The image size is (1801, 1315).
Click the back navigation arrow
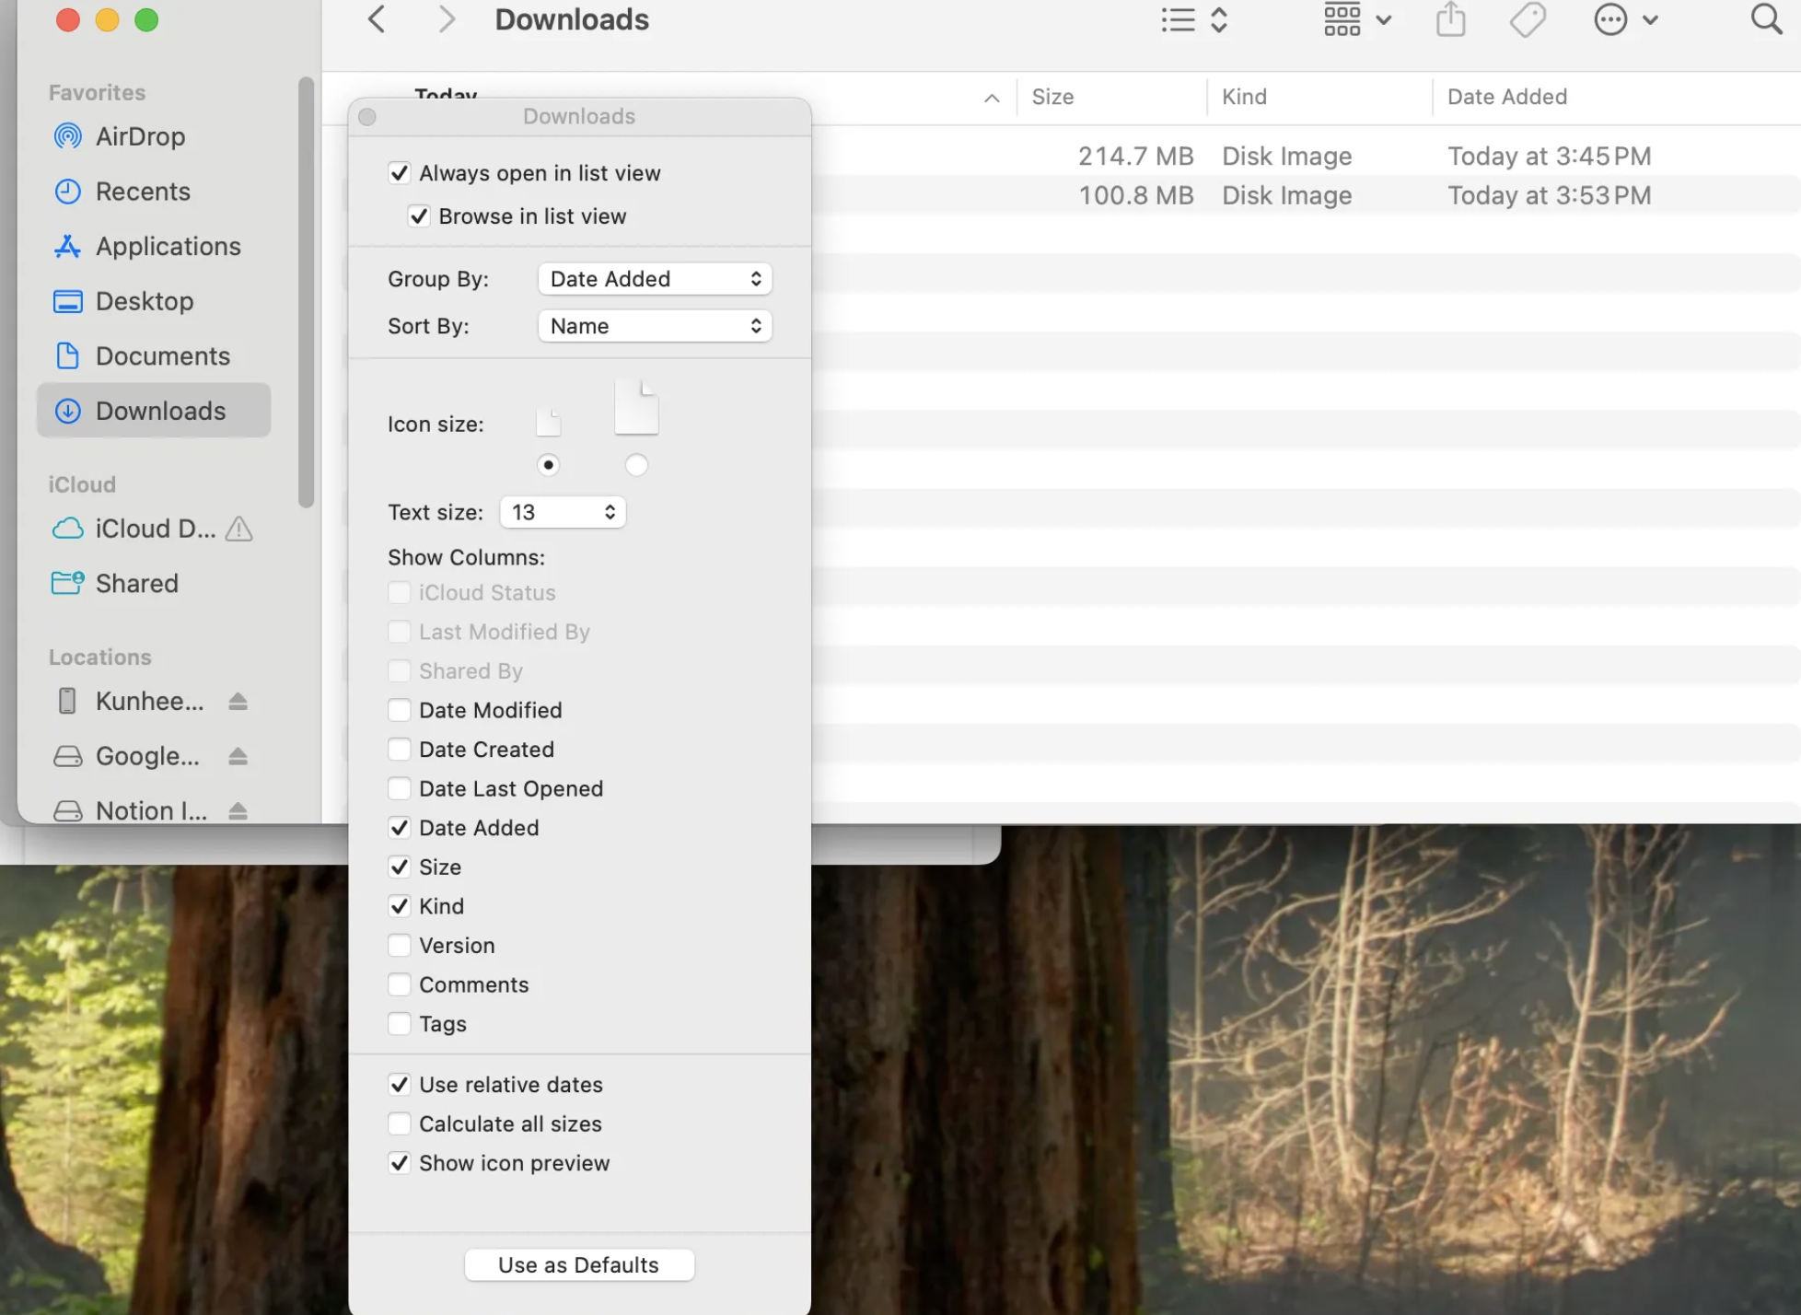(x=377, y=19)
